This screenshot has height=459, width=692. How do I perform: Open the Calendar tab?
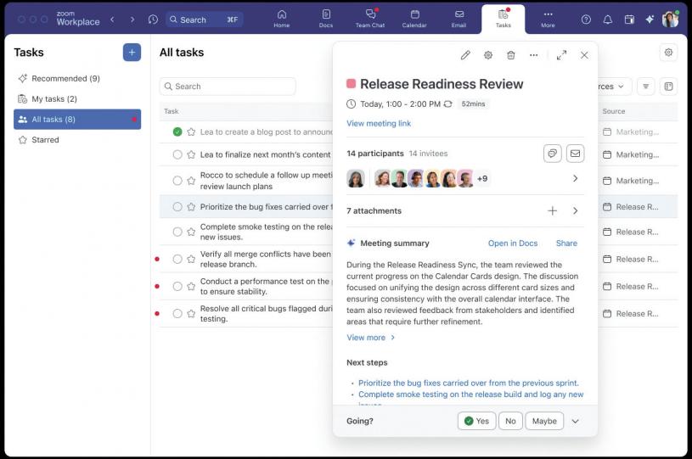click(414, 19)
